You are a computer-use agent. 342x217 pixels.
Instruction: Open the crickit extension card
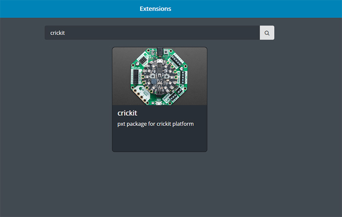(159, 99)
